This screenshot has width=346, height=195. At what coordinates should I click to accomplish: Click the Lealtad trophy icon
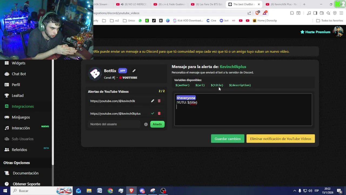7,95
